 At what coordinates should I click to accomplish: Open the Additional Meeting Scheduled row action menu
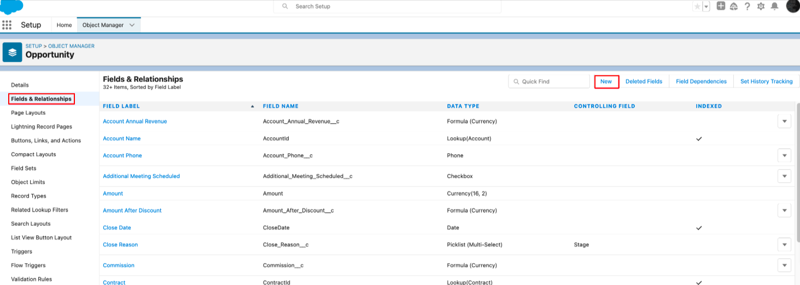click(x=784, y=176)
